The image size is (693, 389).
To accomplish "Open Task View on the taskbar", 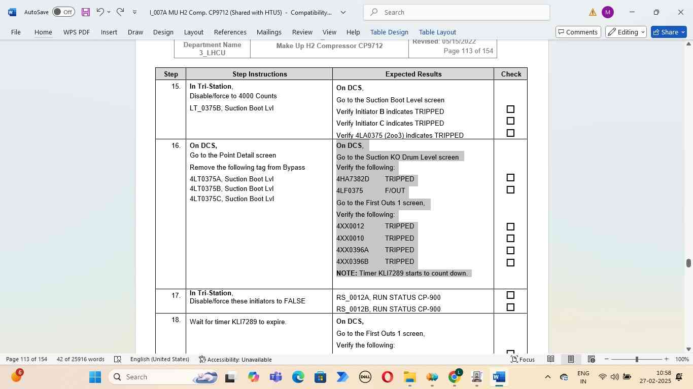I will pyautogui.click(x=231, y=377).
